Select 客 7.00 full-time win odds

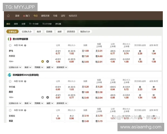pyautogui.click(x=85, y=56)
